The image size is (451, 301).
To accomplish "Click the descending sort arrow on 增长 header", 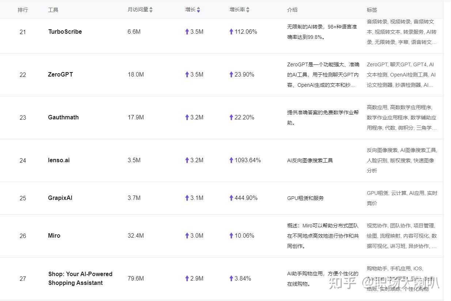I will point(198,11).
